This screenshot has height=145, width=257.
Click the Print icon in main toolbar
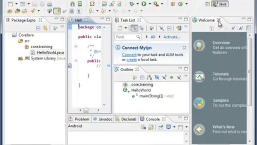(49, 4)
